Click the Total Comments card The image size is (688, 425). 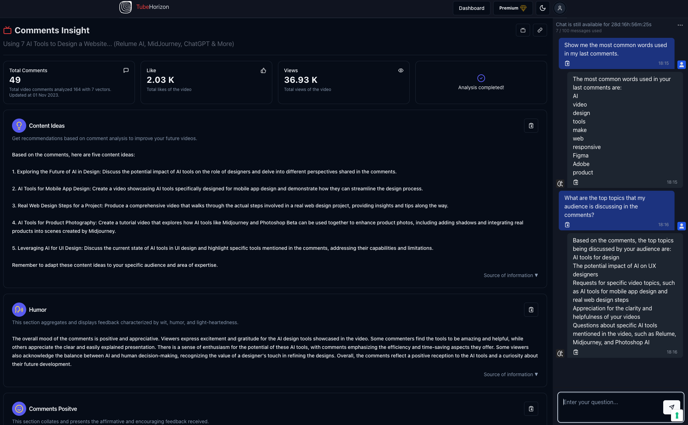click(69, 82)
